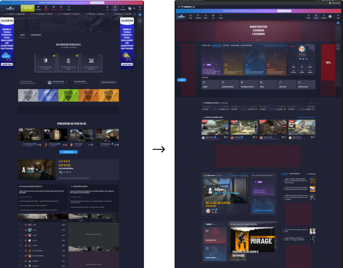Open trophy ranking icon in left page navbar
The width and height of the screenshot is (343, 268).
click(x=38, y=8)
